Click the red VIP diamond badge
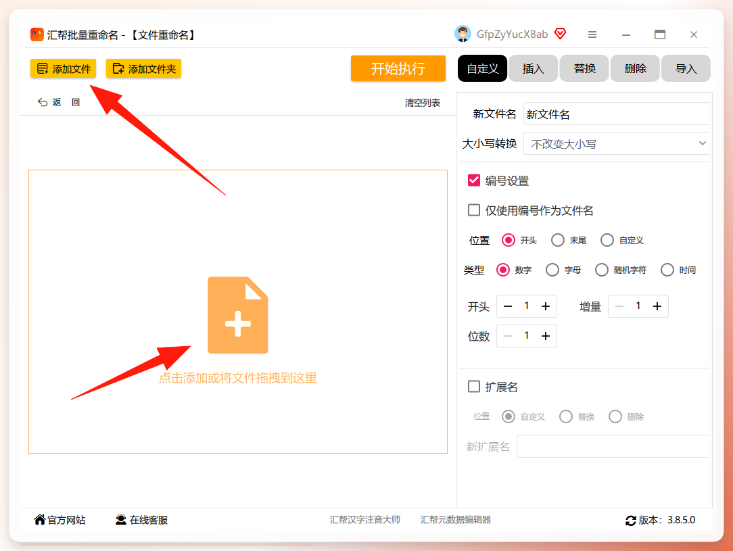733x551 pixels. 560,34
